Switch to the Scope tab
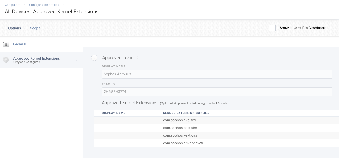The height and width of the screenshot is (160, 339). [x=35, y=28]
